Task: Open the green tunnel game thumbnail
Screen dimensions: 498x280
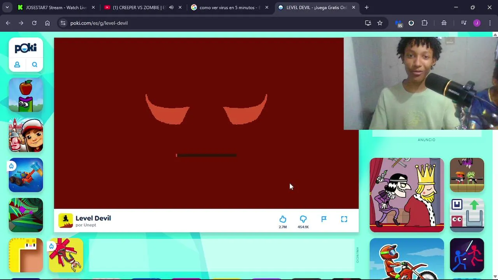Action: 26,215
